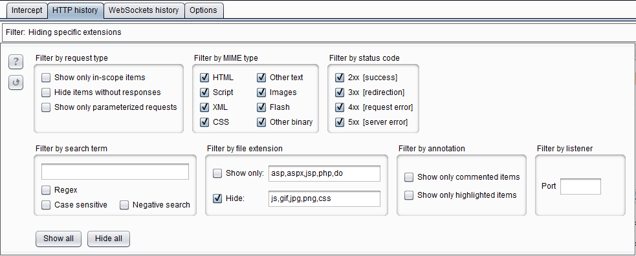Uncheck the HTML MIME type

coord(204,78)
